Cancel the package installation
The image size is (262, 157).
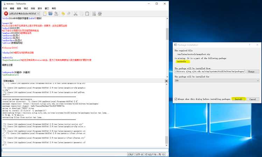tap(253, 99)
